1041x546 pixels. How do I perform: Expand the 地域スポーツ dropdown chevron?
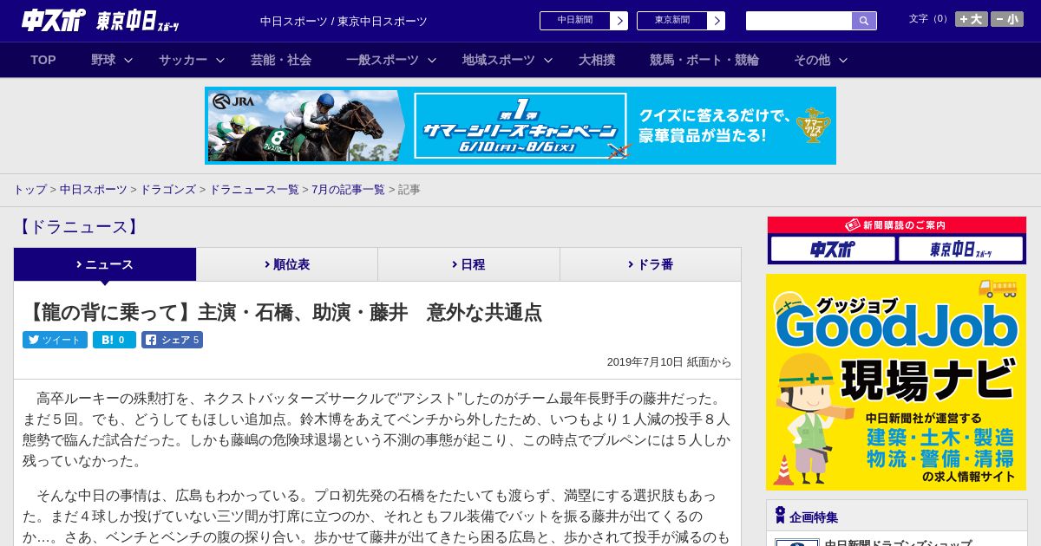tap(548, 60)
